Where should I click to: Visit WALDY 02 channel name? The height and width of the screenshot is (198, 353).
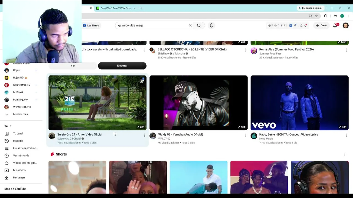click(x=164, y=139)
